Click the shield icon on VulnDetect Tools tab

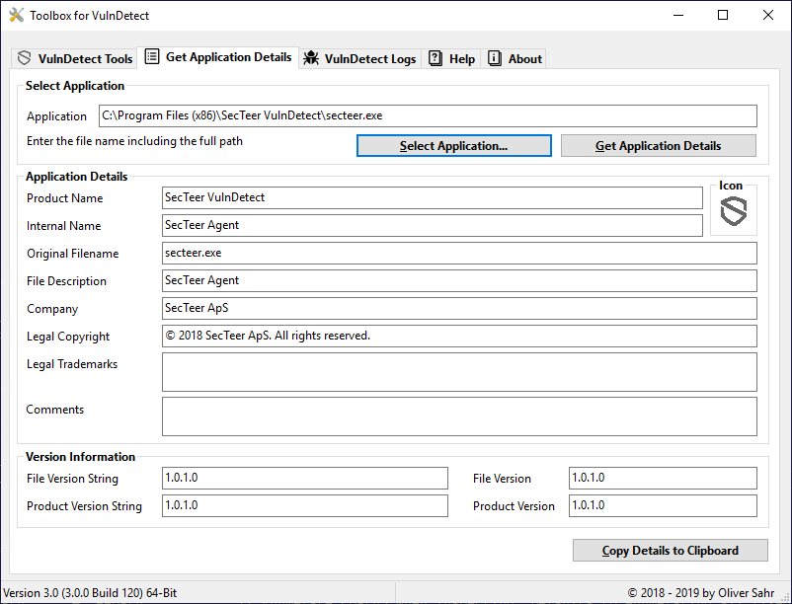point(25,58)
